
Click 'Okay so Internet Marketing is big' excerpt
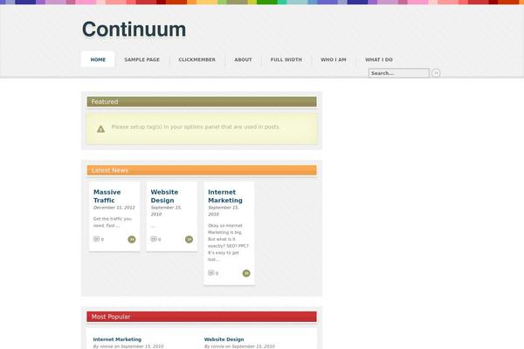[x=228, y=243]
